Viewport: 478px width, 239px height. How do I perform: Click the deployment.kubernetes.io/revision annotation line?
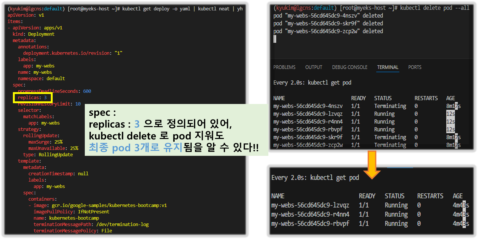click(x=73, y=53)
